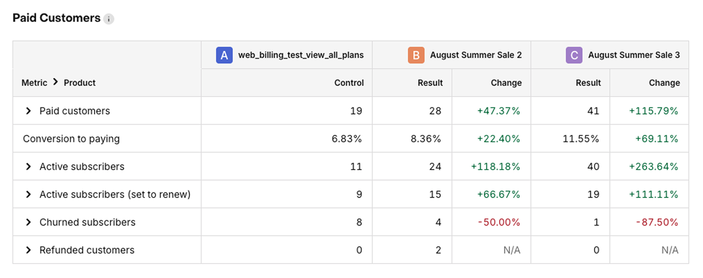Expand the Paid customers row
Screen dimensions: 703x278
pyautogui.click(x=28, y=111)
